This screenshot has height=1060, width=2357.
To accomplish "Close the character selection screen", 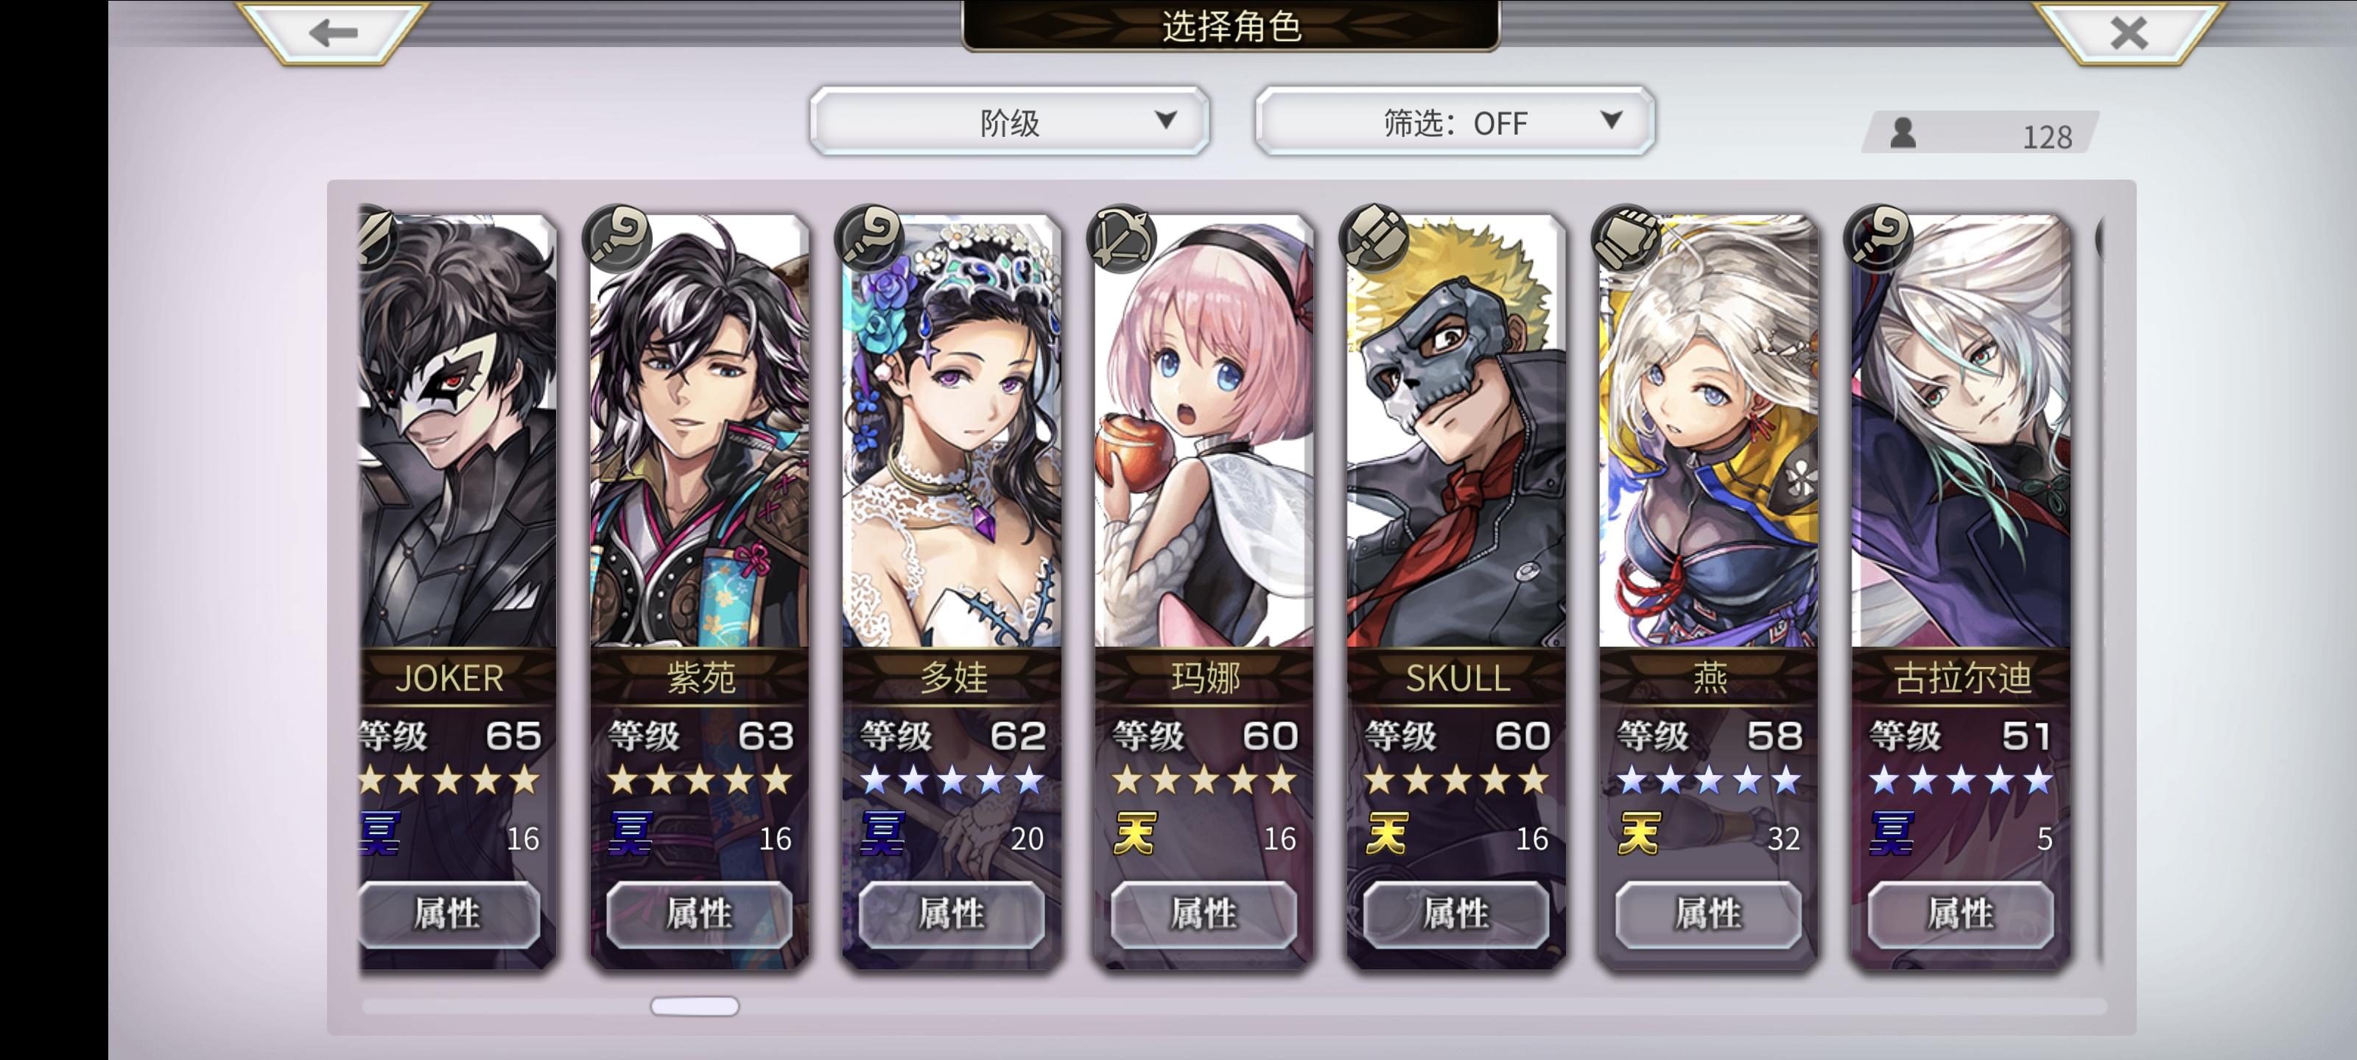I will point(2128,33).
